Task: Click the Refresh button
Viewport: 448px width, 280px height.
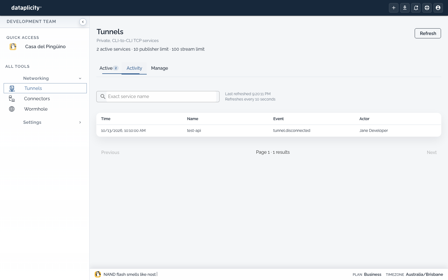Action: coord(428,33)
